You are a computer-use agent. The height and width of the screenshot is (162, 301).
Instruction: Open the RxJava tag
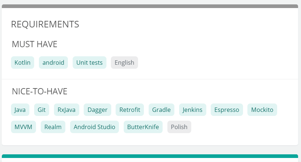tap(66, 110)
